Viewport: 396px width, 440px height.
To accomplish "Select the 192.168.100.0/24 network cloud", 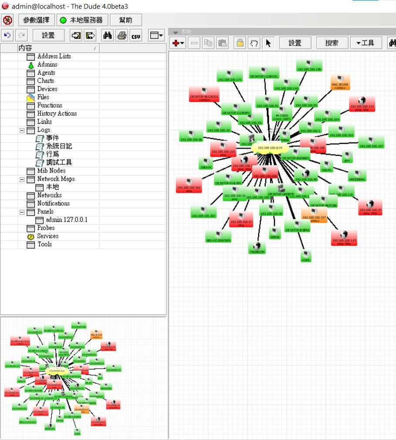I will click(x=270, y=148).
